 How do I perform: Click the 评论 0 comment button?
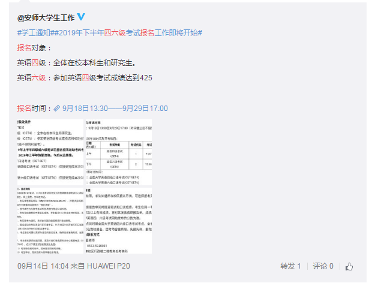pyautogui.click(x=322, y=266)
